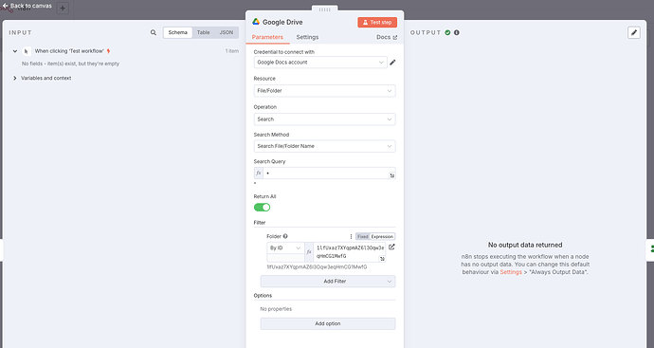Open the Folder parameter three-dot menu

click(x=351, y=237)
